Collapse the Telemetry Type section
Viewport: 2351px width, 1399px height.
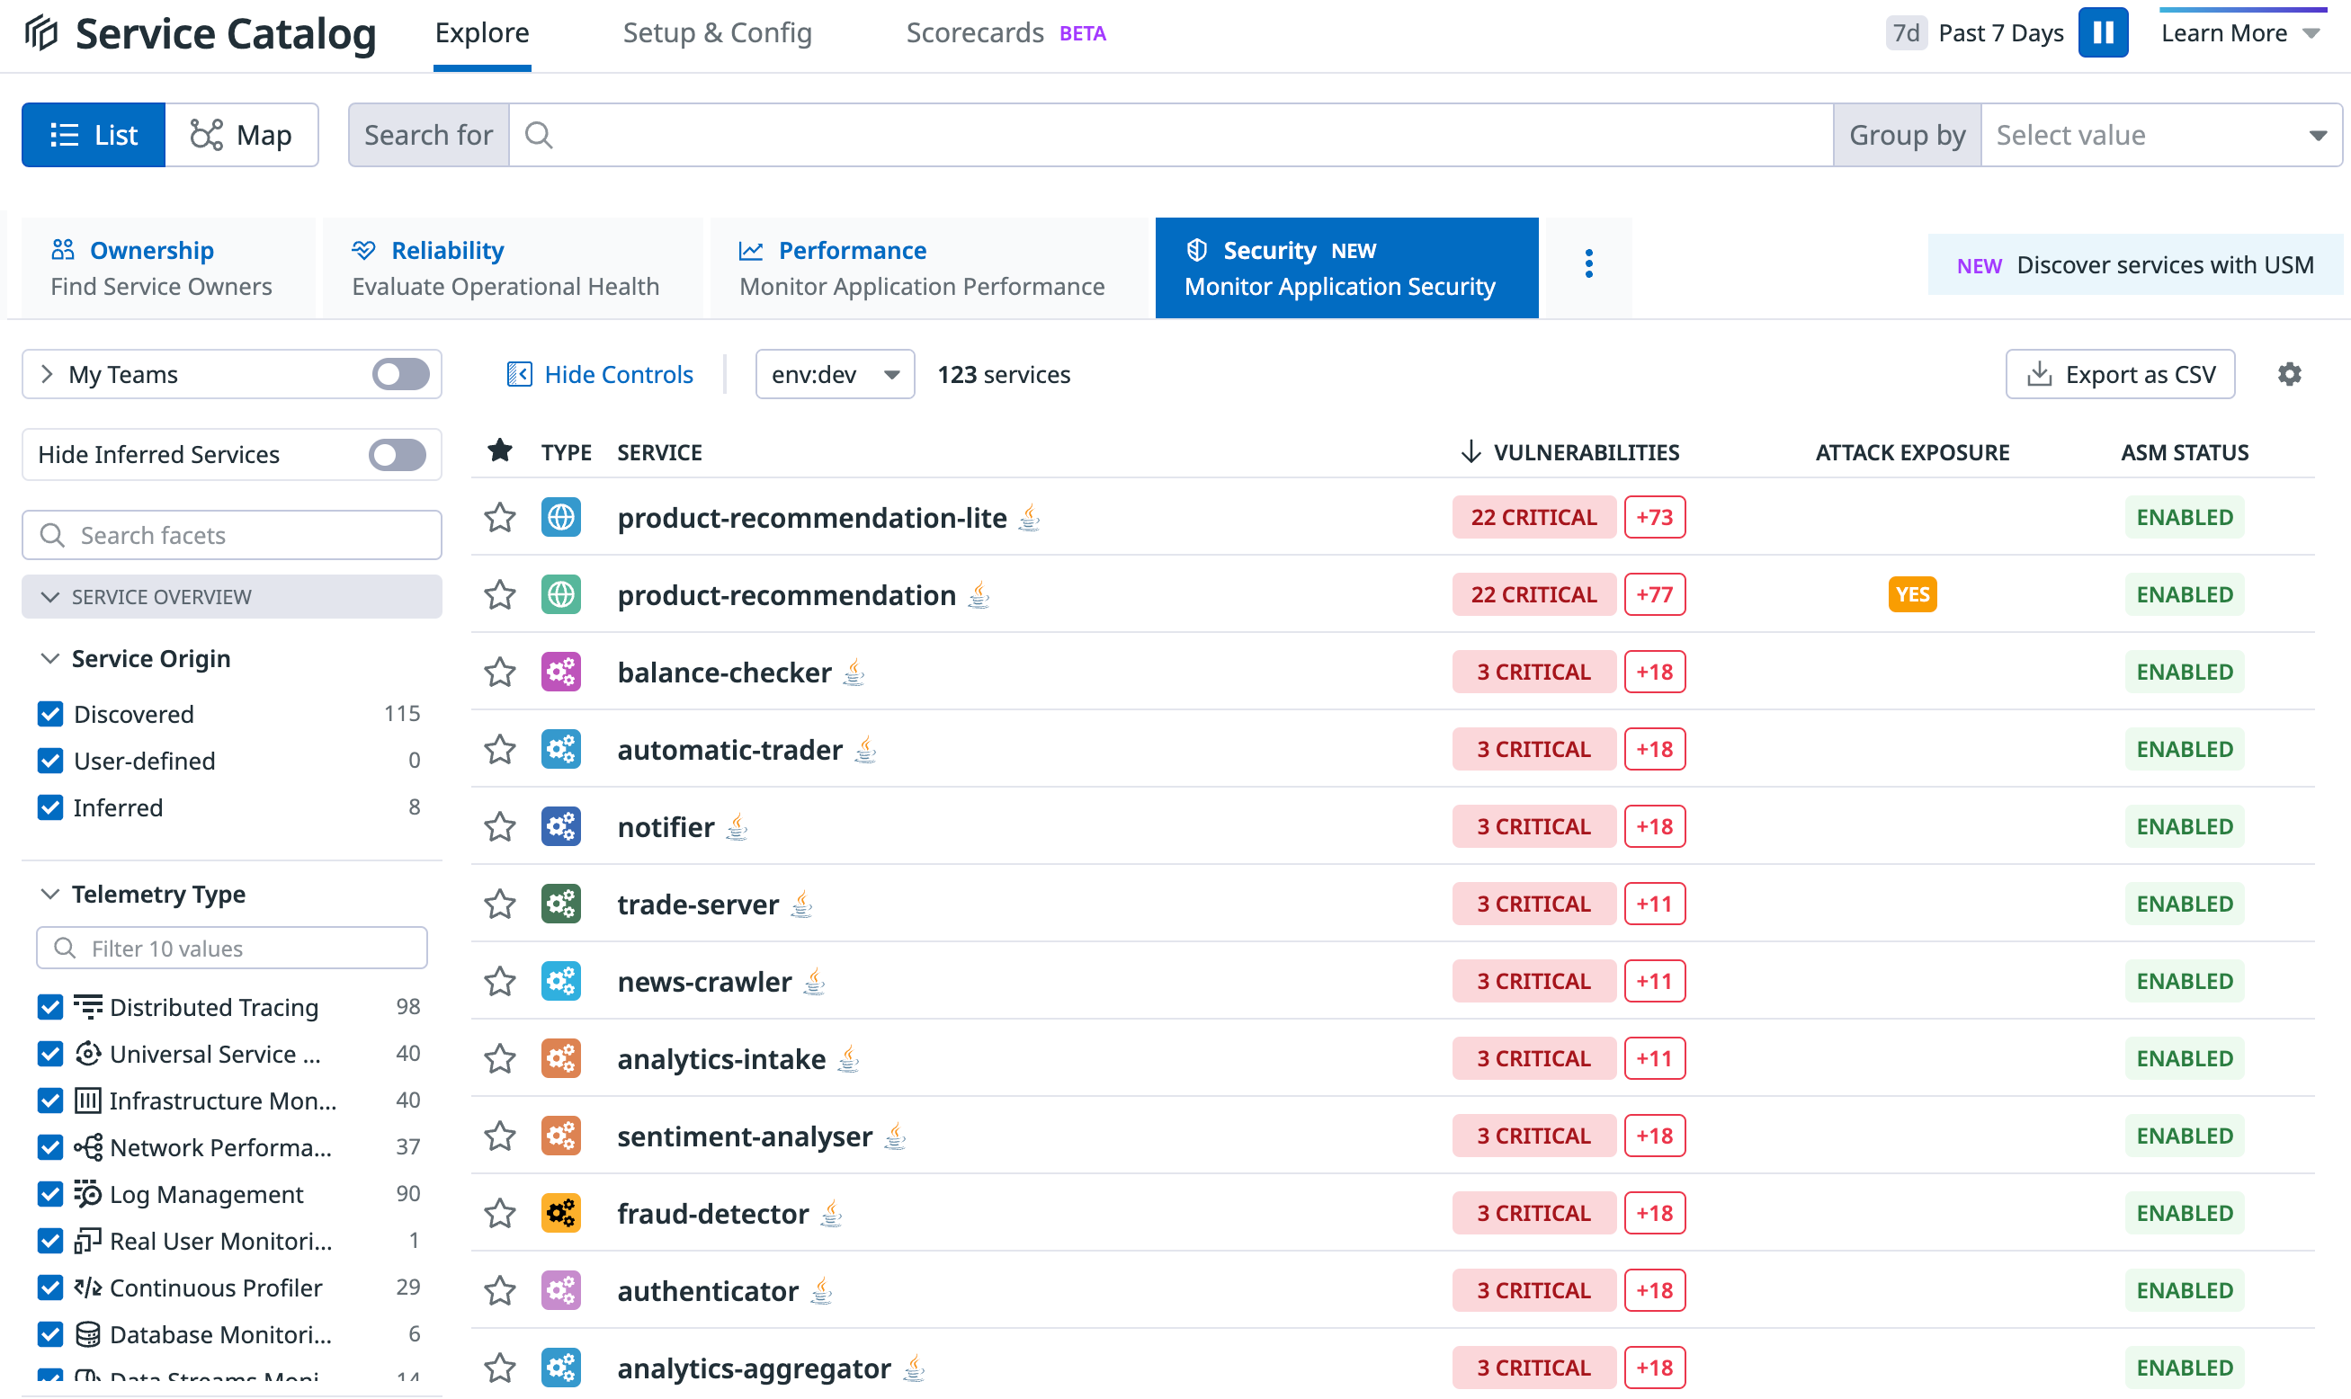[x=51, y=894]
